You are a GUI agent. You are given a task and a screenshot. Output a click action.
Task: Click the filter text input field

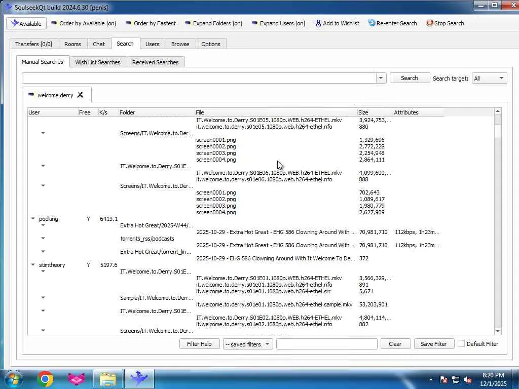coord(327,344)
